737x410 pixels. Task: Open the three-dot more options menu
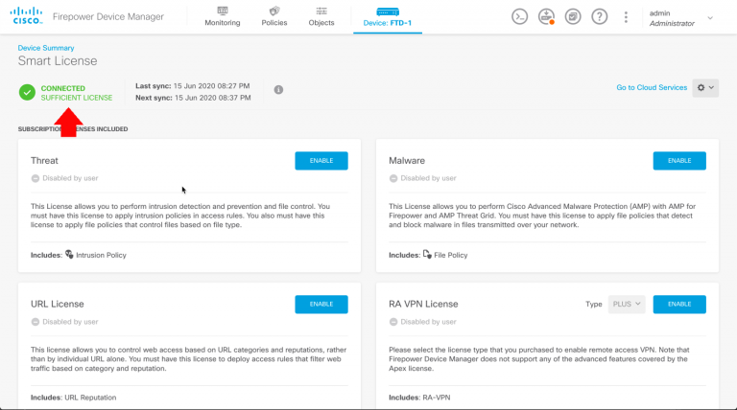(x=626, y=17)
